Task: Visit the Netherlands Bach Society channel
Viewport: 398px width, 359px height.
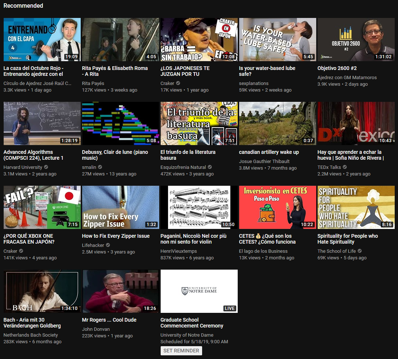Action: click(x=31, y=335)
